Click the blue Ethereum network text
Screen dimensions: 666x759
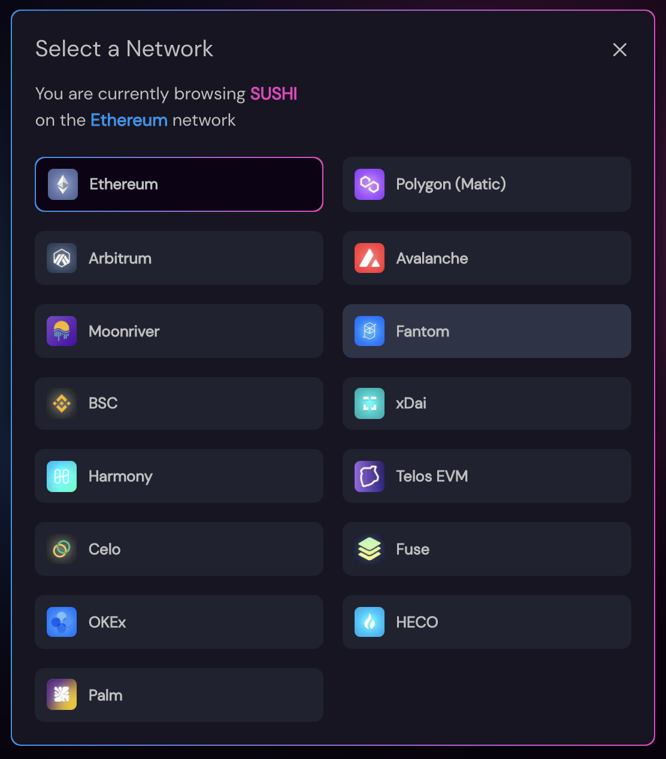(x=129, y=120)
